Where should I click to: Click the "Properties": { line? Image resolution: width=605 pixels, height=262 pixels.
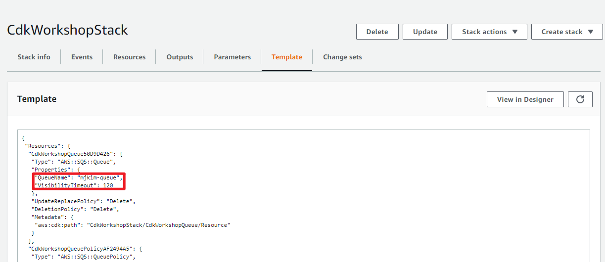55,170
